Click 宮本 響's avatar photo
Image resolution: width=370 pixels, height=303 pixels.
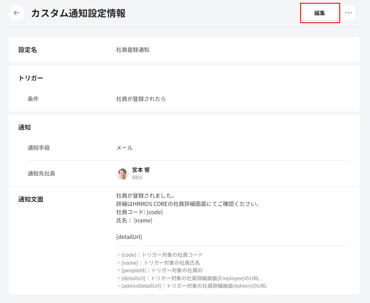[122, 174]
